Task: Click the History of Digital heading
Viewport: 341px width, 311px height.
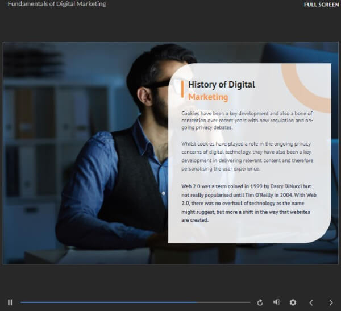Action: pos(222,85)
